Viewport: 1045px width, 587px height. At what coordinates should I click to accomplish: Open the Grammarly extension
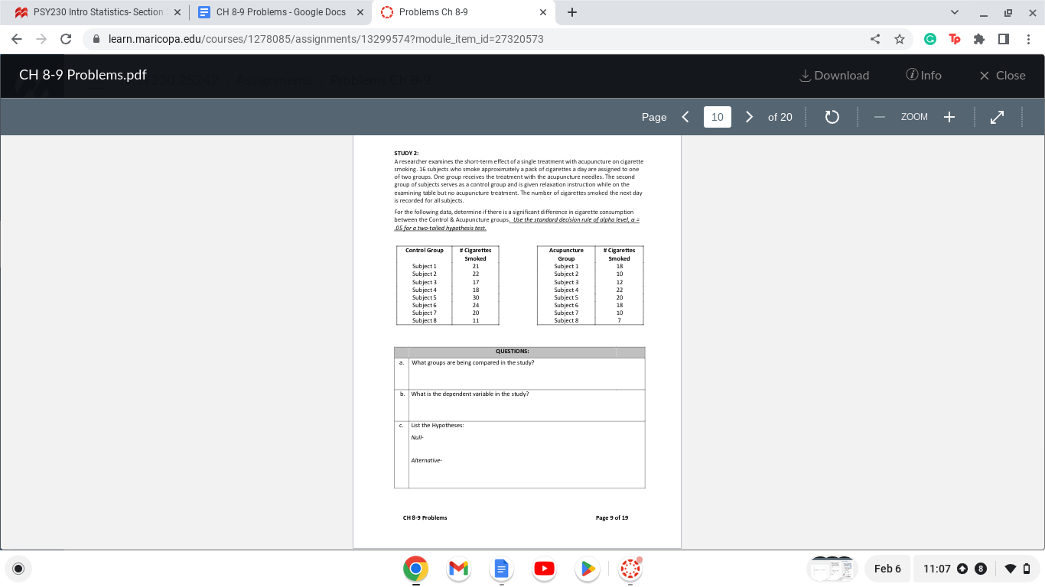click(x=930, y=38)
